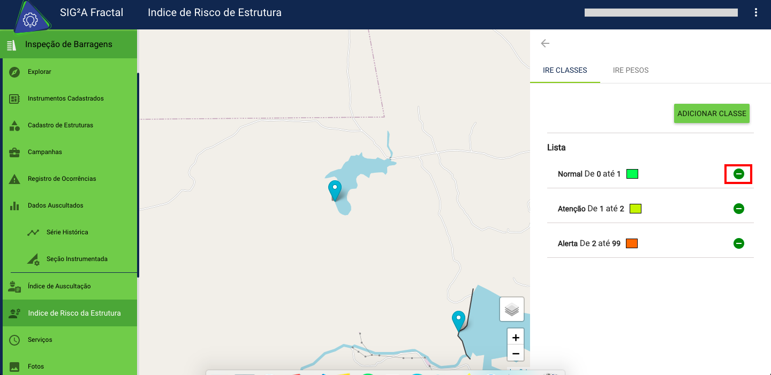Switch to the IRE CLASSES tab

[x=565, y=70]
